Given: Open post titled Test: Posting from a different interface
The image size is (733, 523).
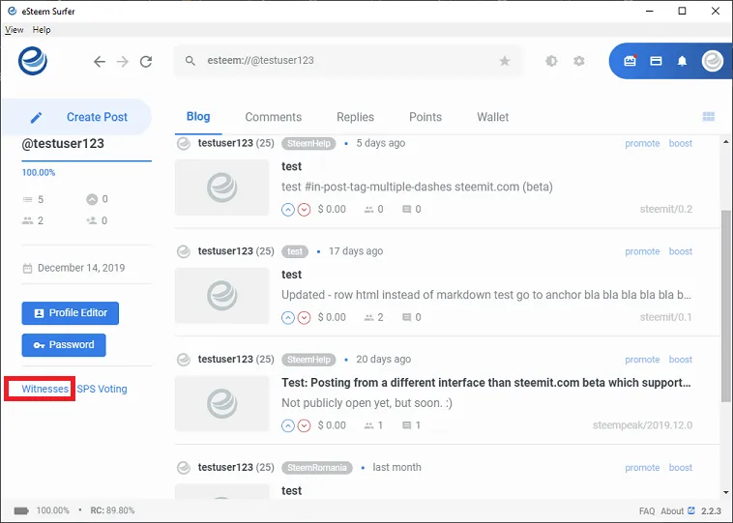Looking at the screenshot, I should point(486,383).
